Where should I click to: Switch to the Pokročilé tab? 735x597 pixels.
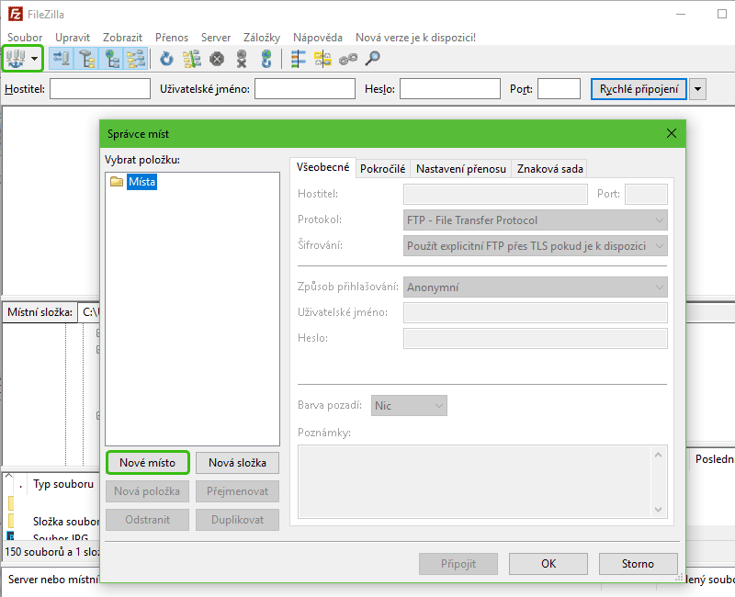coord(382,169)
